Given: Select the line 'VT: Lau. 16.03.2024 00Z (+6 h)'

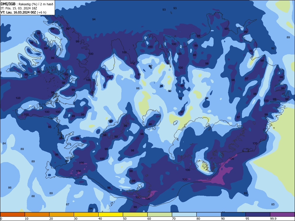Looking at the screenshot, I should [x=23, y=12].
